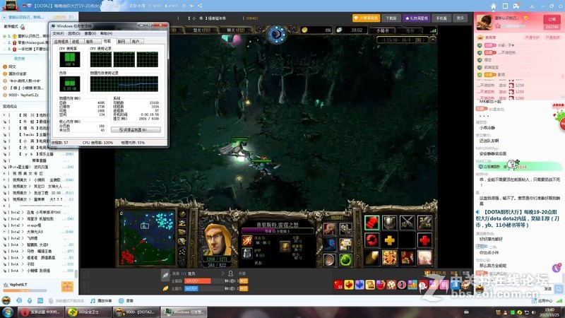Open the 查看(V) menu in Task Manager
Image resolution: width=565 pixels, height=318 pixels.
click(90, 33)
